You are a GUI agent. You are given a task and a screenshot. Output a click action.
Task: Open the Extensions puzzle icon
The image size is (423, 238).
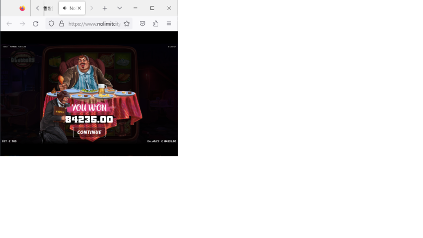tap(156, 24)
